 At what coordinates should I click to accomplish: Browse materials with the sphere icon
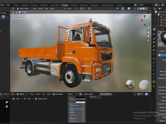click(81, 94)
